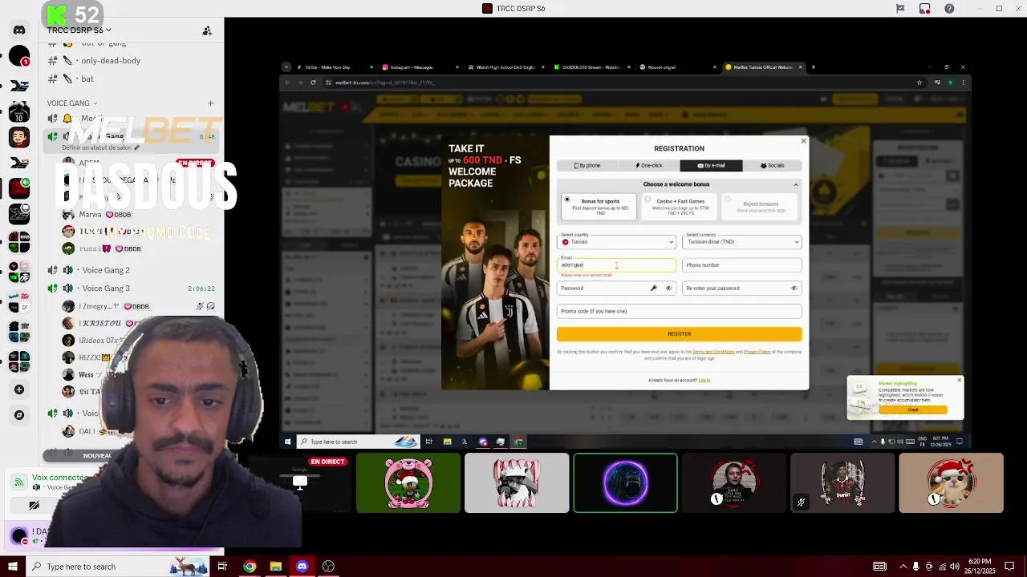Image resolution: width=1027 pixels, height=577 pixels.
Task: Close the Melbet registration popup
Action: (803, 141)
